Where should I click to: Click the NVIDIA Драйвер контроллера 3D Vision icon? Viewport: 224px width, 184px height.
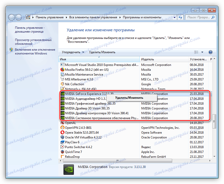click(62, 113)
